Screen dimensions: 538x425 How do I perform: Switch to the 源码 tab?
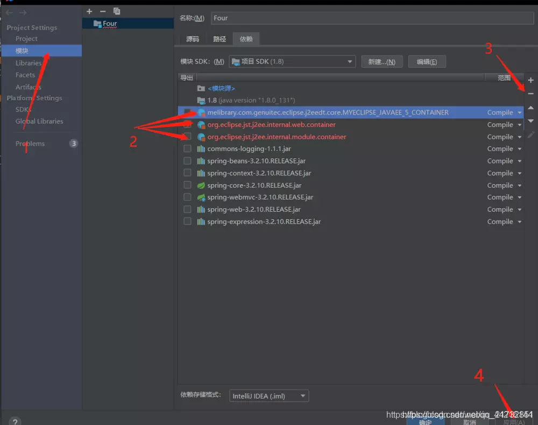click(193, 39)
